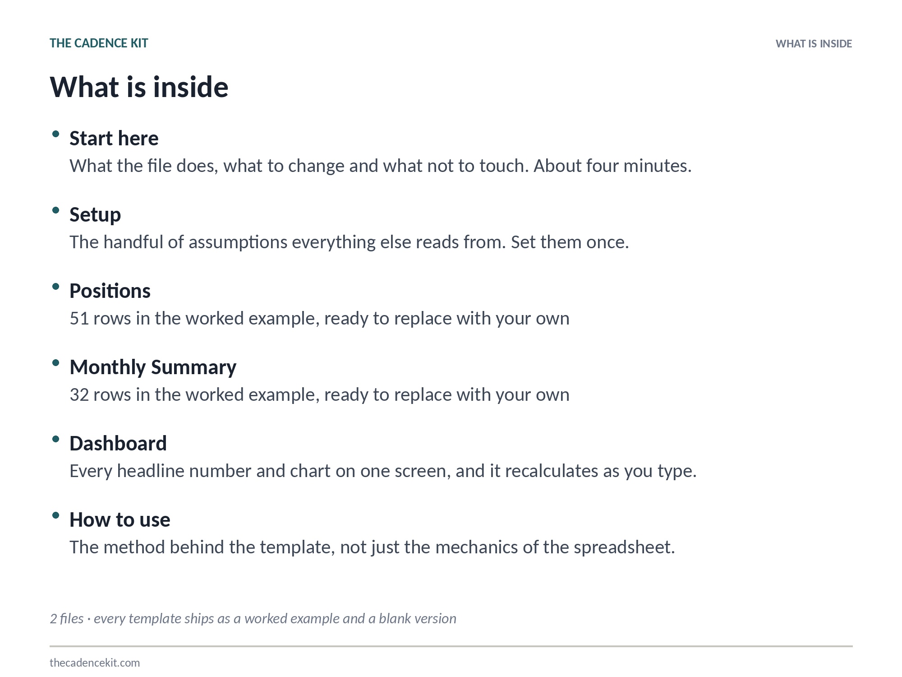Select the Monthly Summary heading
The image size is (902, 677).
pyautogui.click(x=153, y=367)
